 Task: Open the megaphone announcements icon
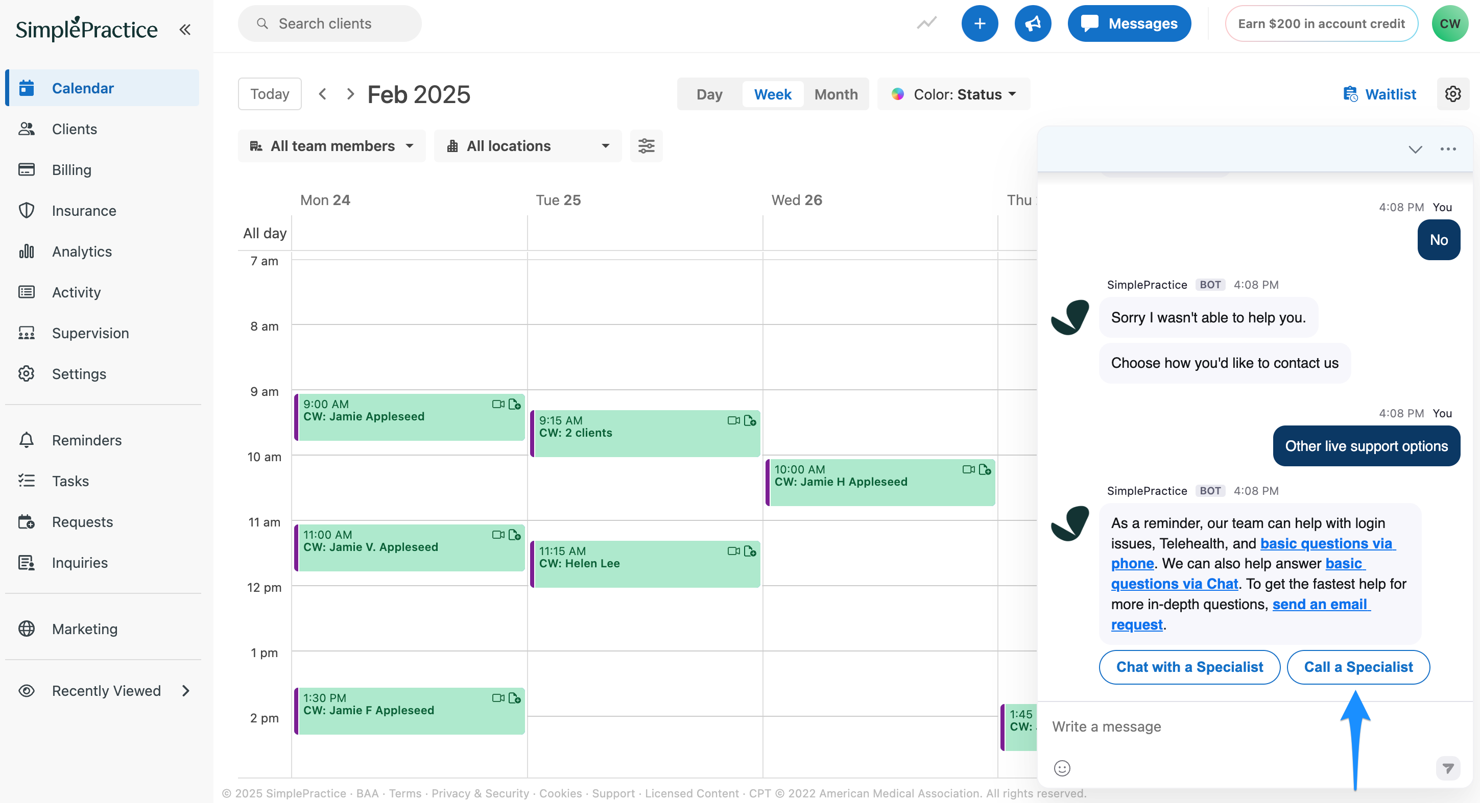[x=1033, y=23]
